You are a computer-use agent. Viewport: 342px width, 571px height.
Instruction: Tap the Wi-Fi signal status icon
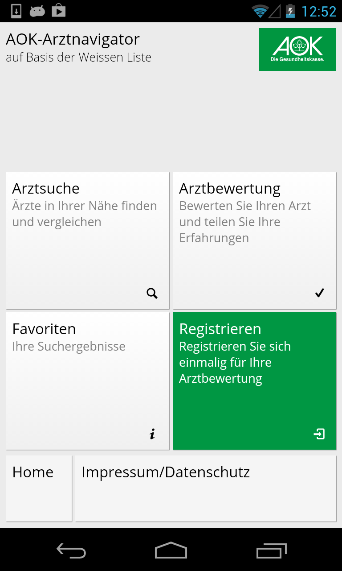(x=260, y=11)
